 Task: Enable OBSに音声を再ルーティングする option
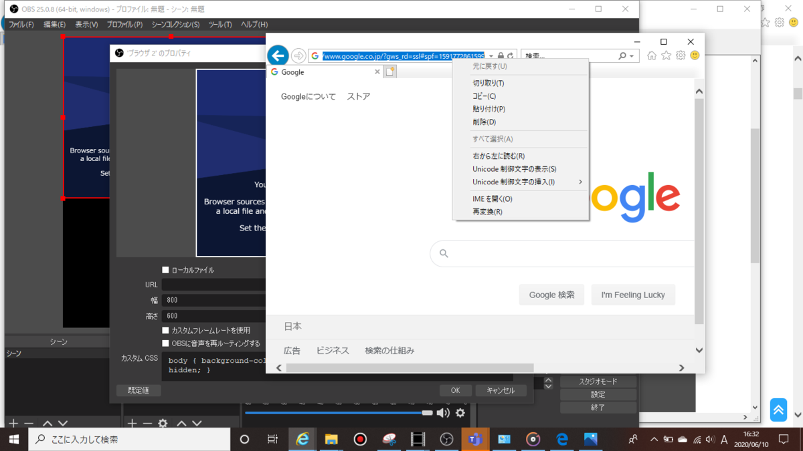point(165,343)
